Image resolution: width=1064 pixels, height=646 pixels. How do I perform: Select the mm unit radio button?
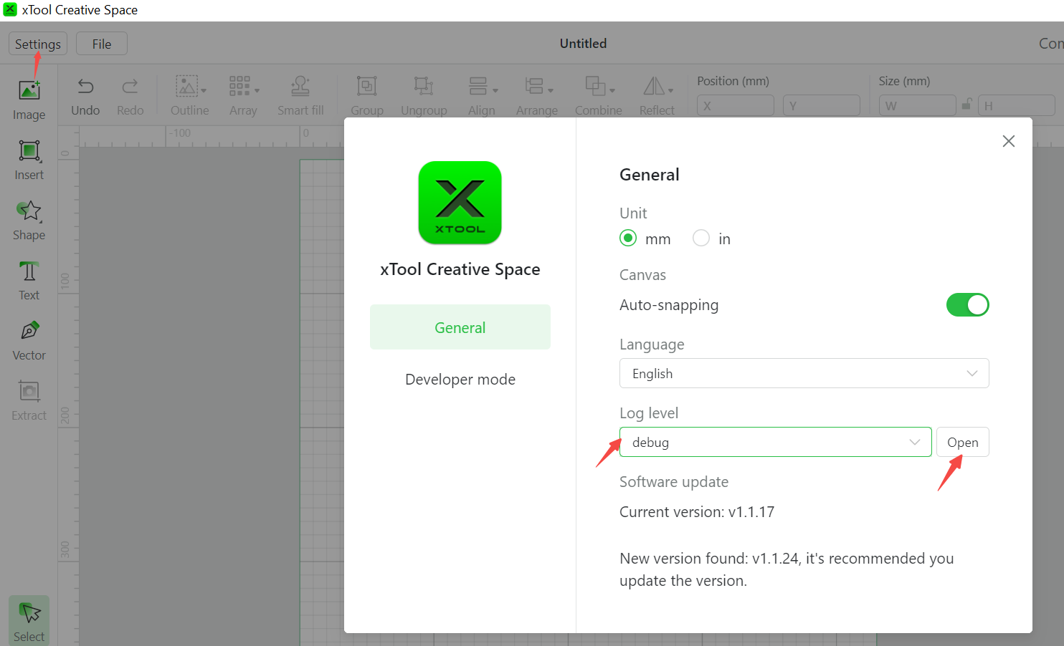[x=628, y=238]
